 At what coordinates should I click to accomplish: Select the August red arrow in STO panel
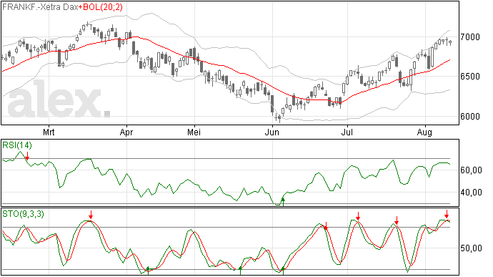(447, 214)
